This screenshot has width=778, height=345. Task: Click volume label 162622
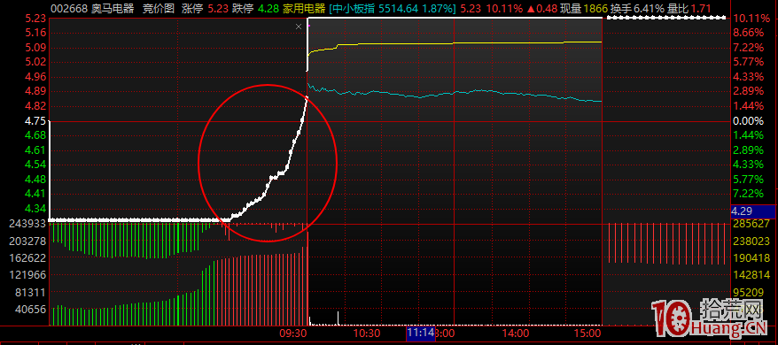coord(27,257)
